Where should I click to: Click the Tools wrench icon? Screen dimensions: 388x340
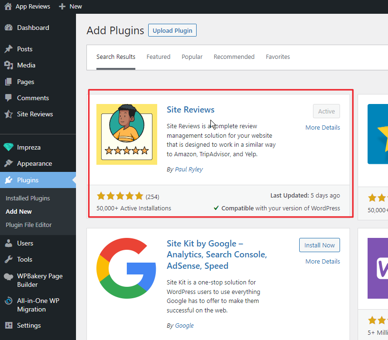(x=9, y=259)
